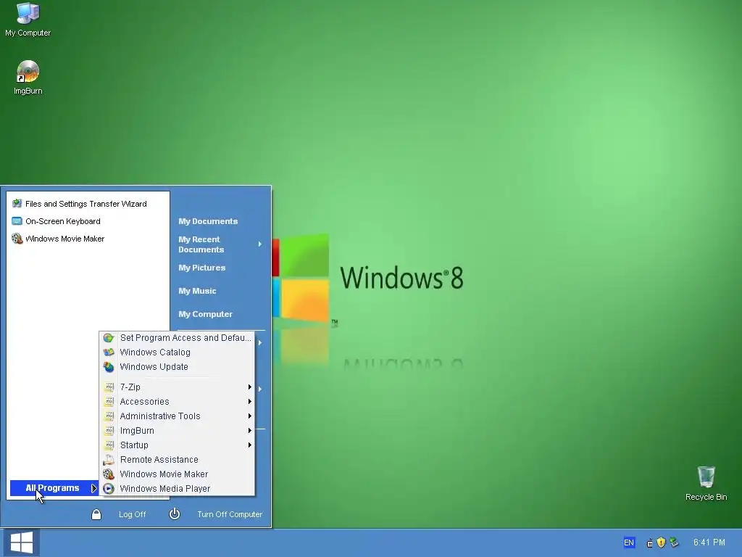Click pinned Windows Movie Maker film icon
742x557 pixels.
tap(17, 239)
